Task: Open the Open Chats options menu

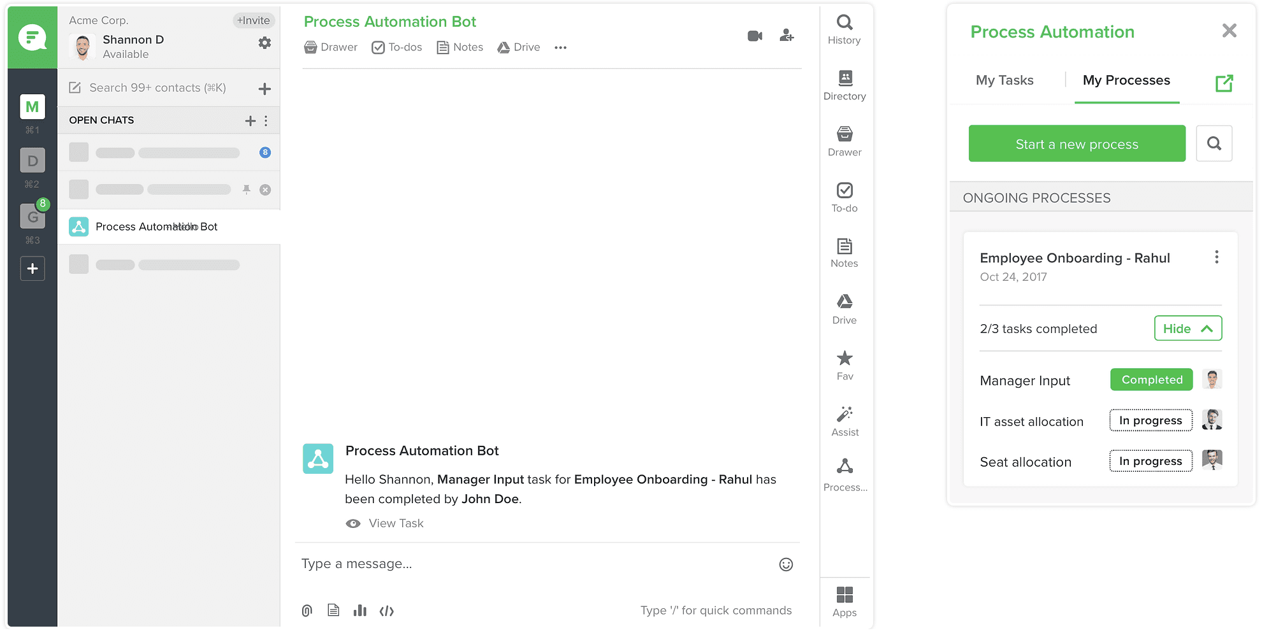Action: coord(266,120)
